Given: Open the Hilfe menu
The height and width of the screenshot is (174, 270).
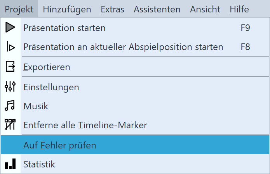Looking at the screenshot, I should (x=239, y=9).
